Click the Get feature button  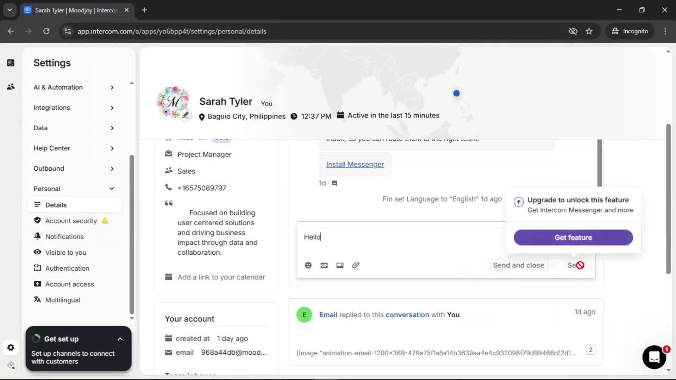click(x=573, y=237)
